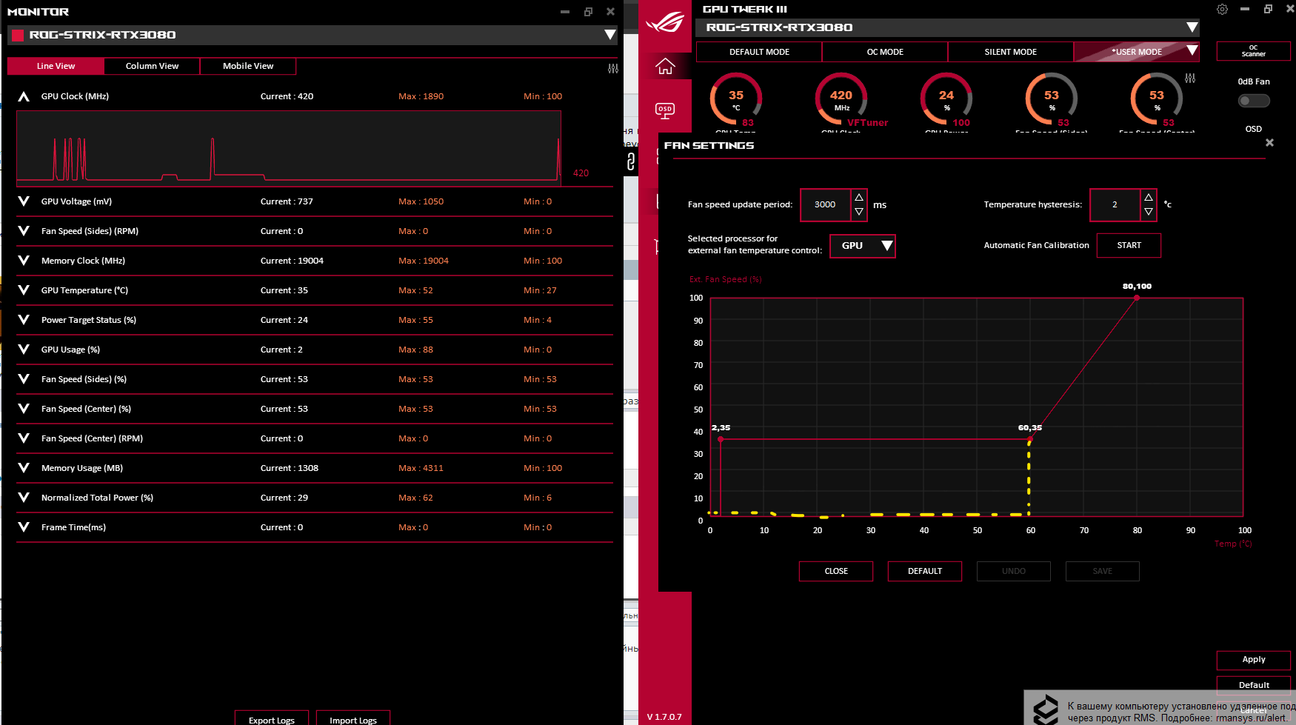Expand the GPU Voltage (mV) row
Image resolution: width=1296 pixels, height=725 pixels.
(24, 201)
